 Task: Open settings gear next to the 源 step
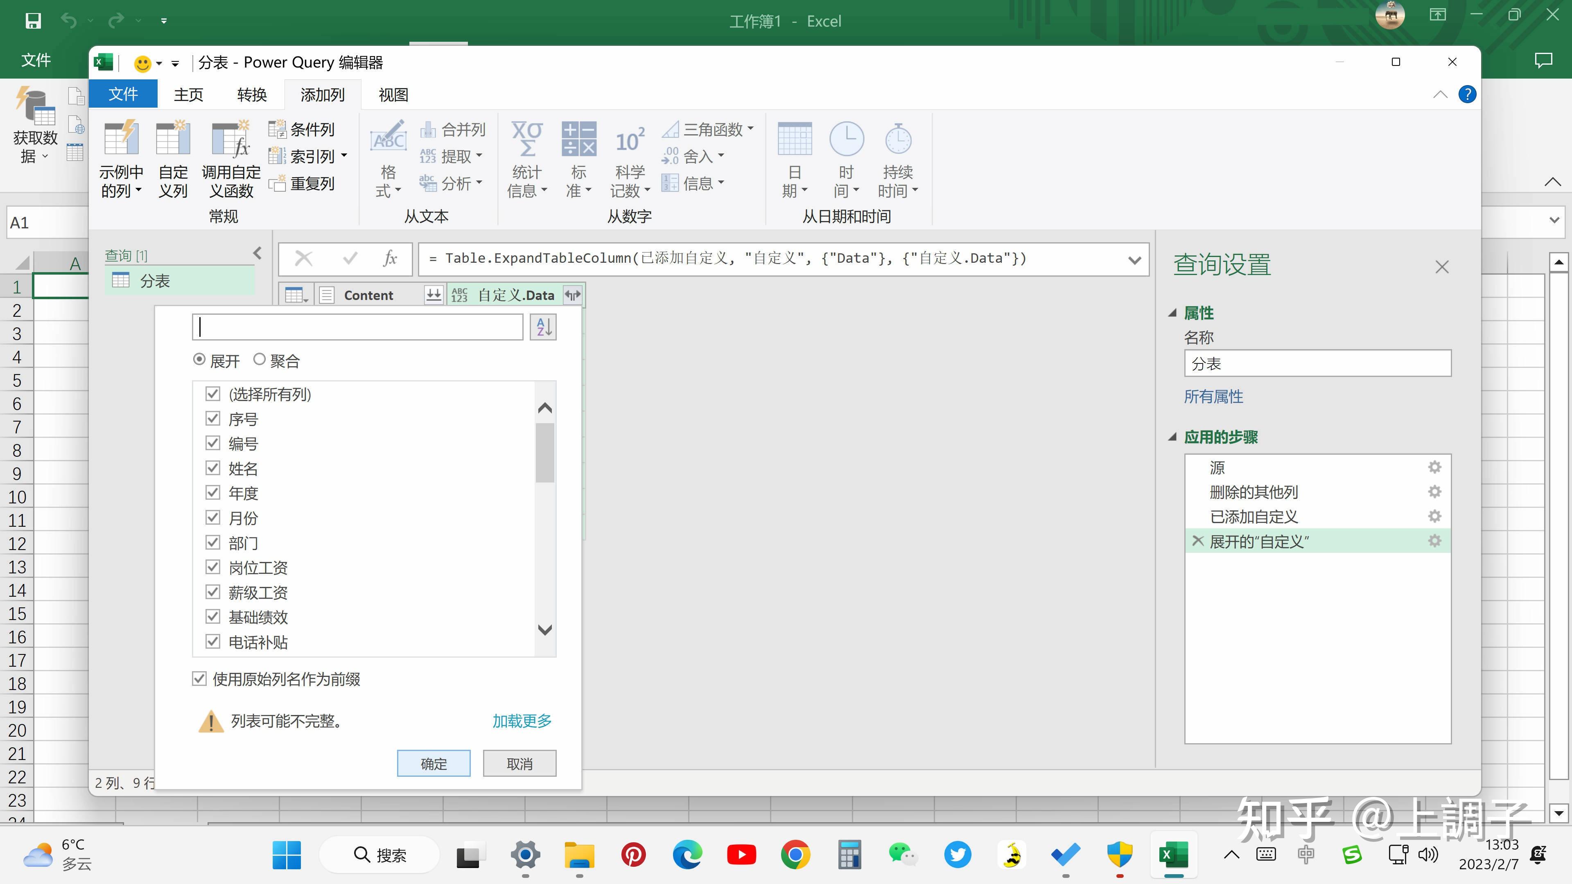pos(1435,467)
